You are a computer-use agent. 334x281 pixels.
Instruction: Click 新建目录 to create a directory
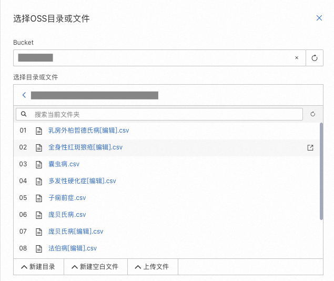coord(38,267)
